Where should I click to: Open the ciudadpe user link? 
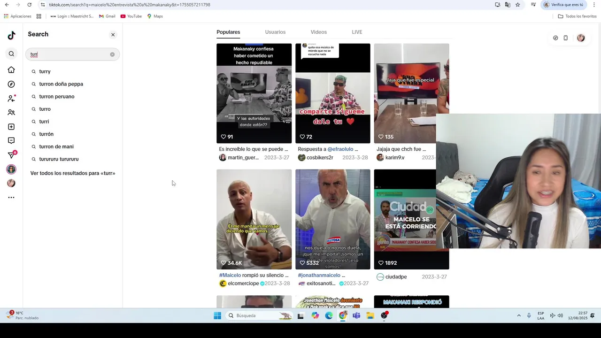click(392, 277)
